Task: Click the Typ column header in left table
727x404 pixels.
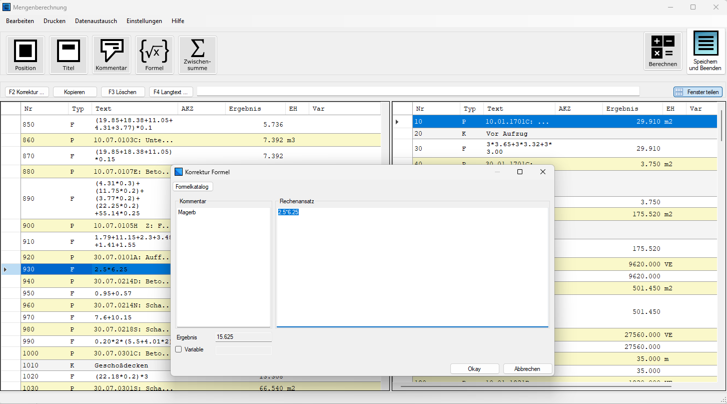Action: [x=80, y=109]
